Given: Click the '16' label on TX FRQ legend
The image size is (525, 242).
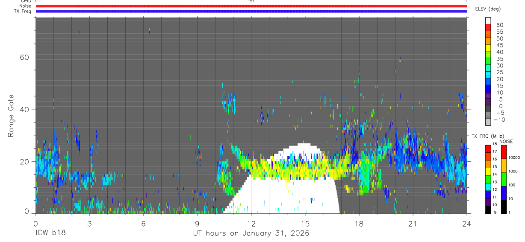Looking at the screenshot, I should coord(496,159).
